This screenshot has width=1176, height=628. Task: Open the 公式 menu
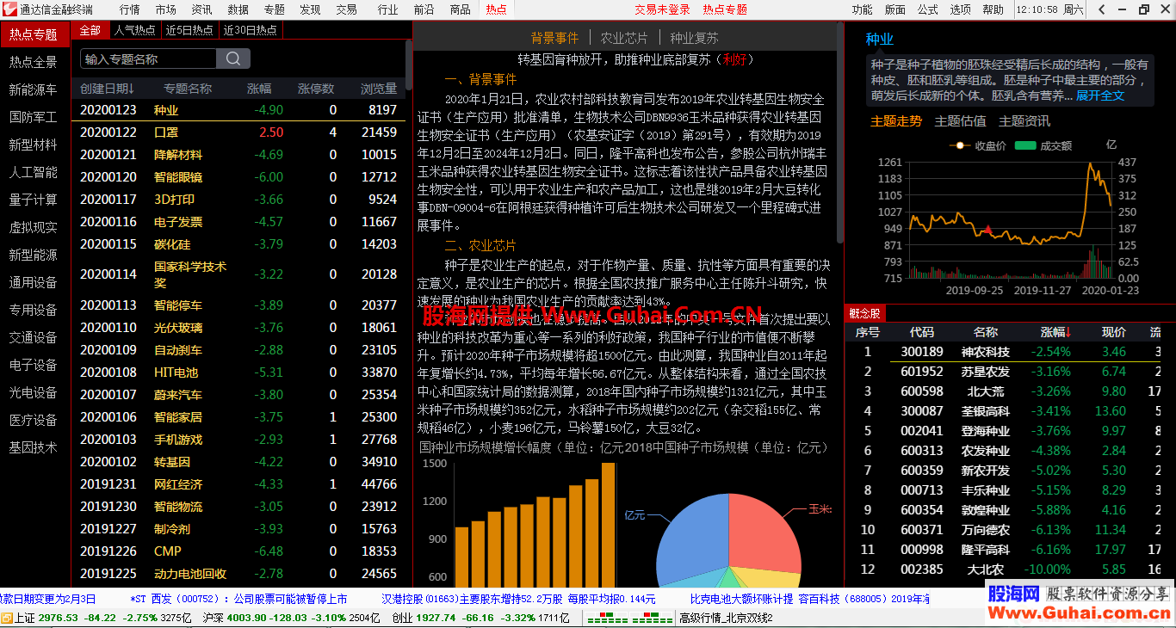[x=928, y=9]
